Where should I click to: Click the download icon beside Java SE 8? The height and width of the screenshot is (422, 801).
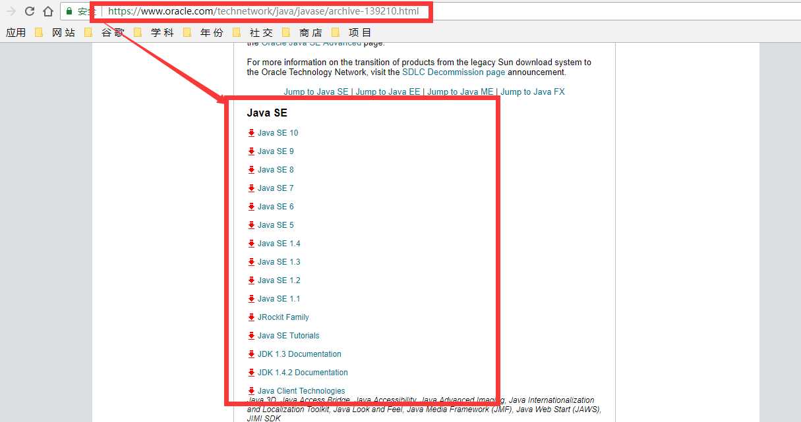(x=251, y=170)
